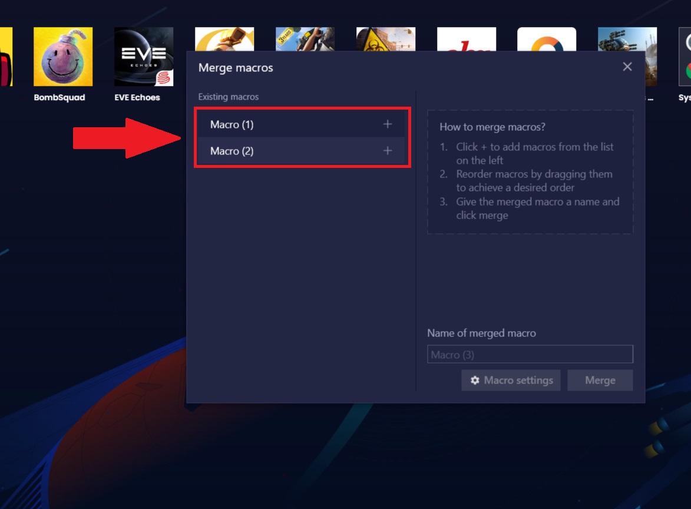Click the 'Existing macros' label
Screen dimensions: 691x509
(x=229, y=97)
